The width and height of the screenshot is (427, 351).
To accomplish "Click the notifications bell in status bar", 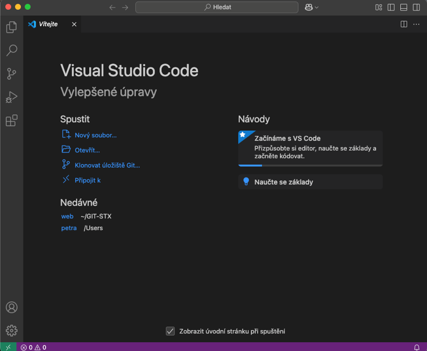I will pyautogui.click(x=416, y=347).
